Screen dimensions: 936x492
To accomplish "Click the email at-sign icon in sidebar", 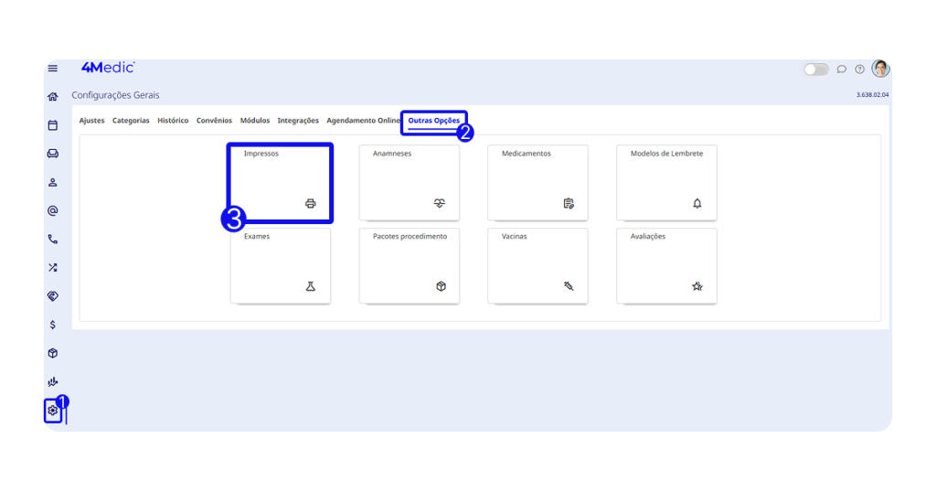I will (x=53, y=210).
